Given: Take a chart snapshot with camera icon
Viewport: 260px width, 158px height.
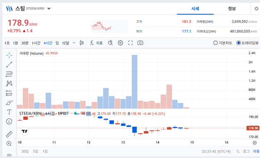Looking at the screenshot, I should [140, 43].
